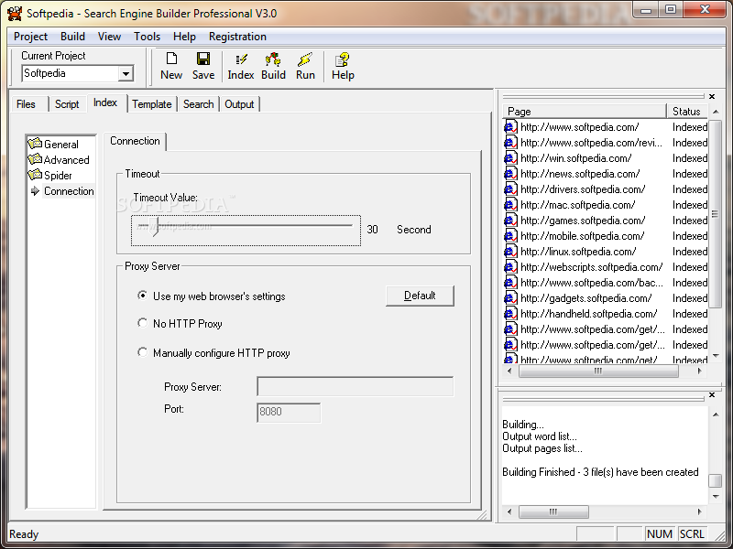
Task: Click page list horizontal scrollbar right arrow
Action: (x=699, y=371)
